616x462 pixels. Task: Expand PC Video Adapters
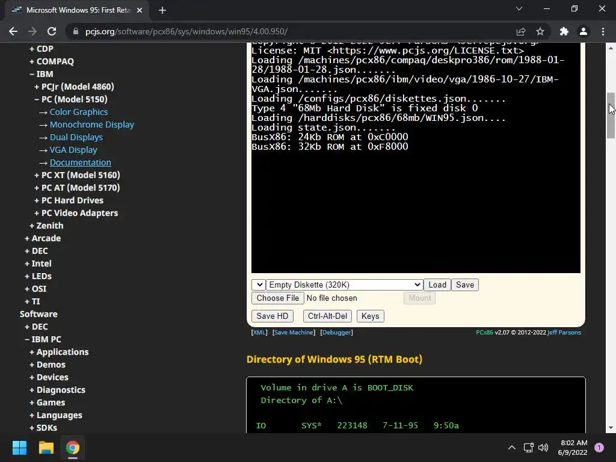tap(76, 213)
